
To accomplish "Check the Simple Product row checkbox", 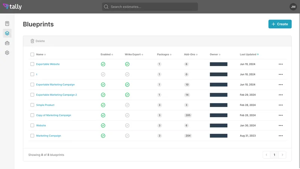I will [x=32, y=105].
